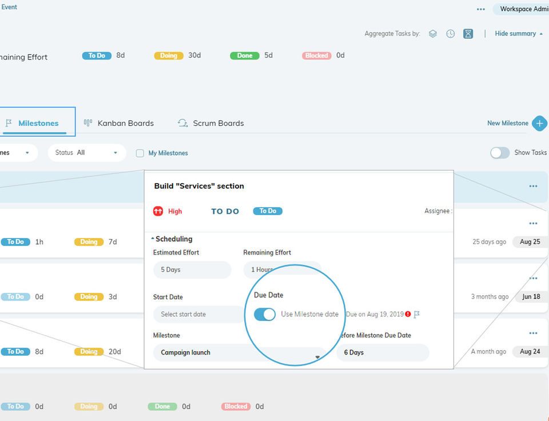Click the A month ago text
The width and height of the screenshot is (549, 421).
click(x=488, y=351)
